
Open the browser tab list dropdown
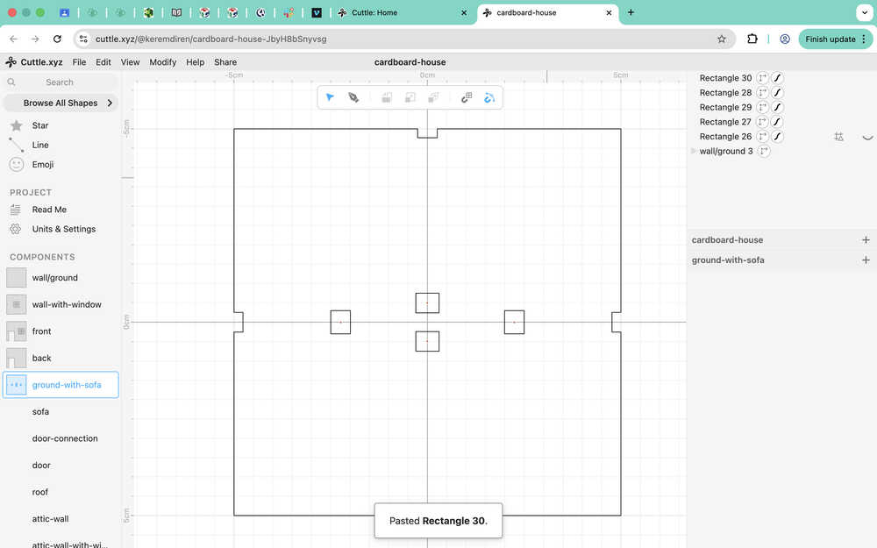click(865, 12)
